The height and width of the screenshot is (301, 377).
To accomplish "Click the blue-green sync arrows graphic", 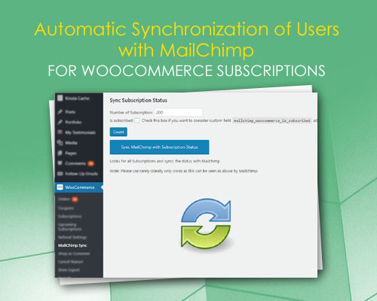I will (206, 223).
